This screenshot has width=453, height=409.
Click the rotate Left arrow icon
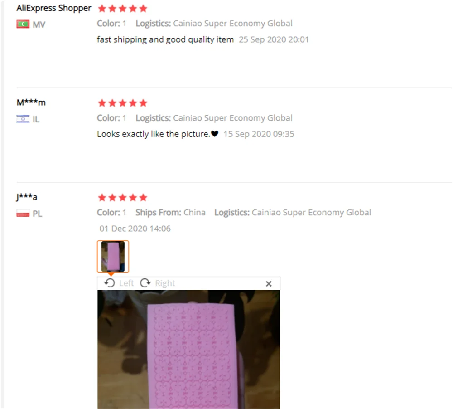point(110,283)
